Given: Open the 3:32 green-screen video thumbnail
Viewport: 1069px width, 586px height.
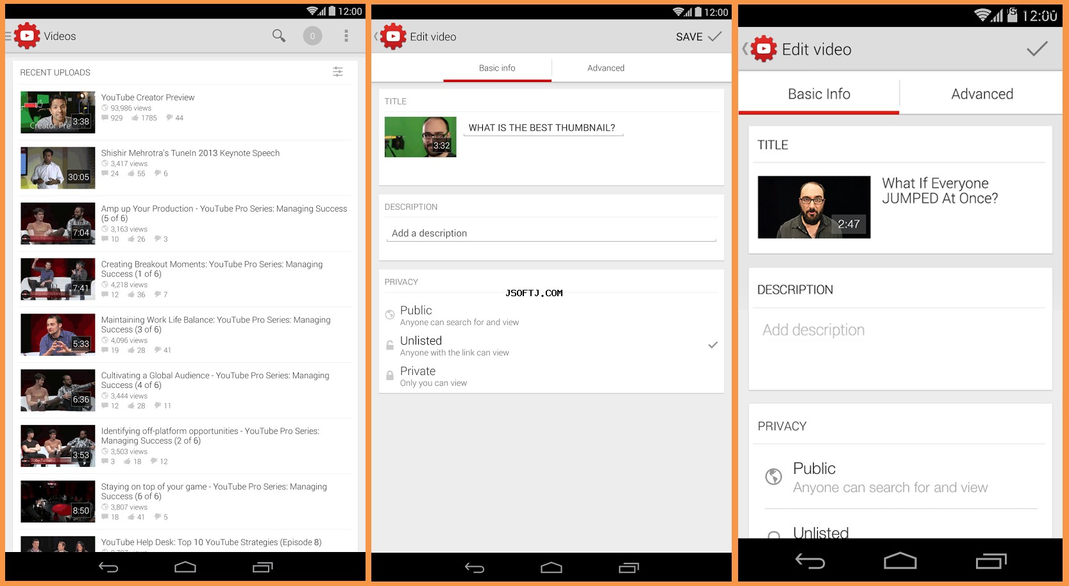Looking at the screenshot, I should tap(421, 137).
